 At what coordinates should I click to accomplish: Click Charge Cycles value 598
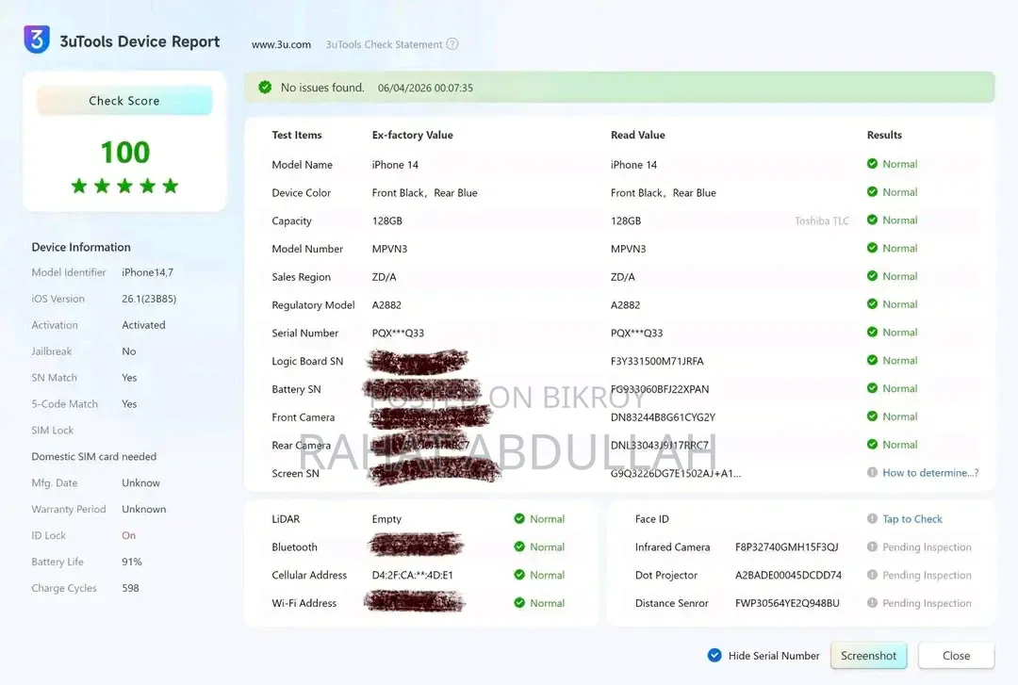(130, 588)
